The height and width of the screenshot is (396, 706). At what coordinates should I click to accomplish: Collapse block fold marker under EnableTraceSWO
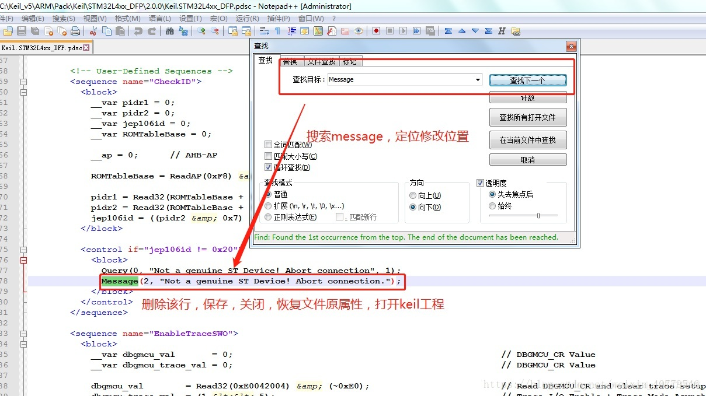pos(24,344)
